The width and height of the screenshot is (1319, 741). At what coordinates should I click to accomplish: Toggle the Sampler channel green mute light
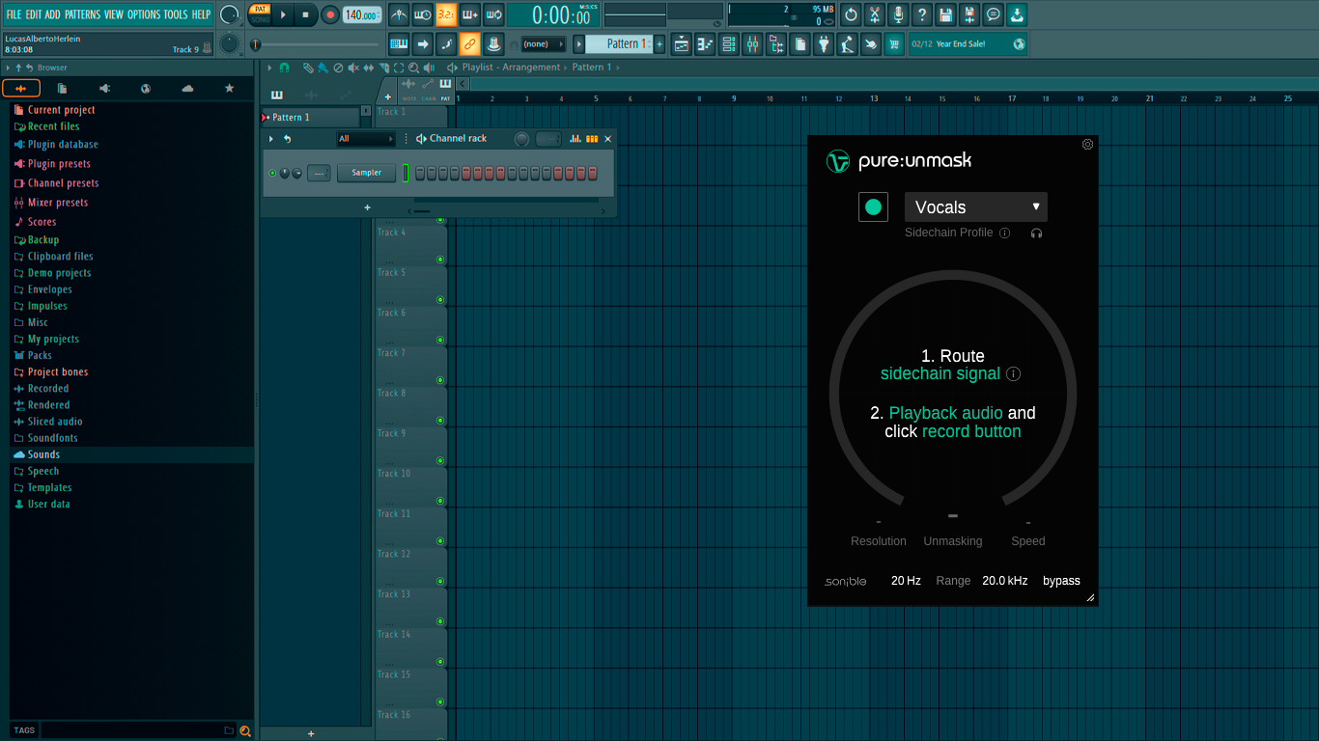(272, 173)
